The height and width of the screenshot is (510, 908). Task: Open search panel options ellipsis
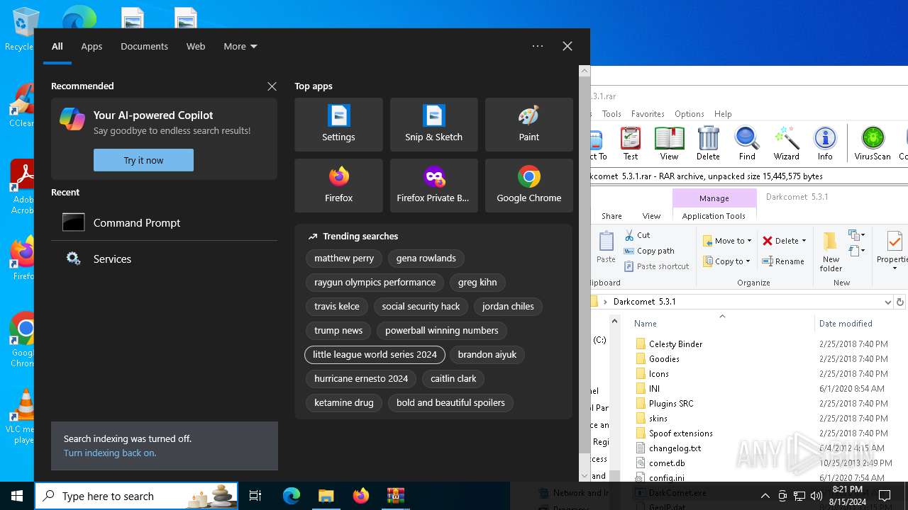click(x=538, y=46)
